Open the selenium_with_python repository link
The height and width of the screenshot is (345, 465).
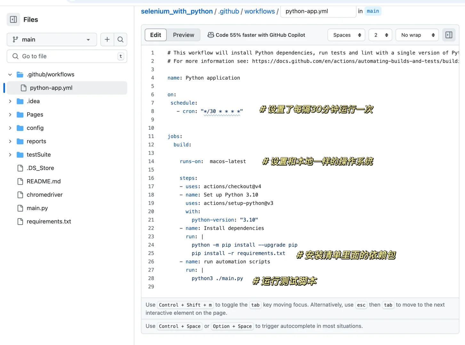tap(177, 11)
